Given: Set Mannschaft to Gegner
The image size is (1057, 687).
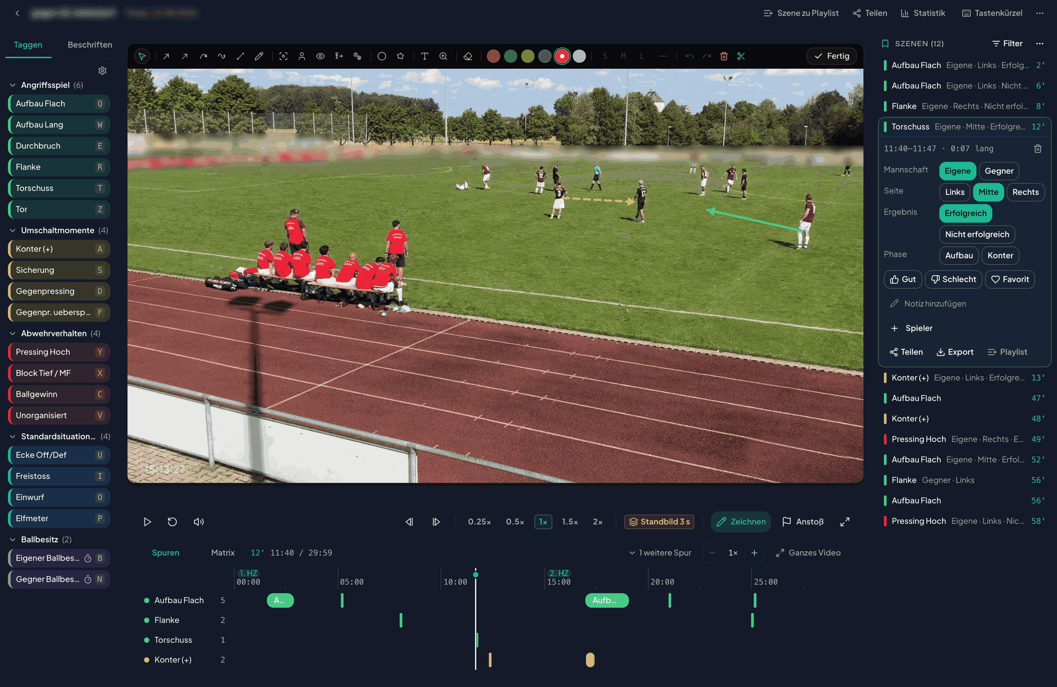Looking at the screenshot, I should point(999,171).
